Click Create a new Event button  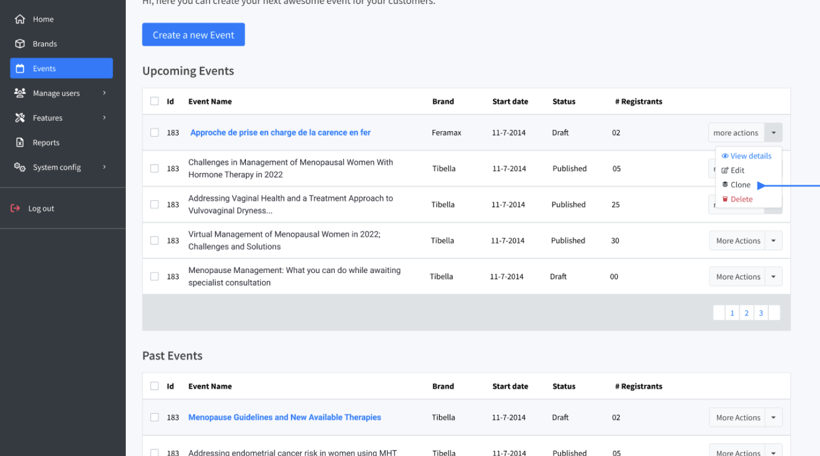point(194,35)
